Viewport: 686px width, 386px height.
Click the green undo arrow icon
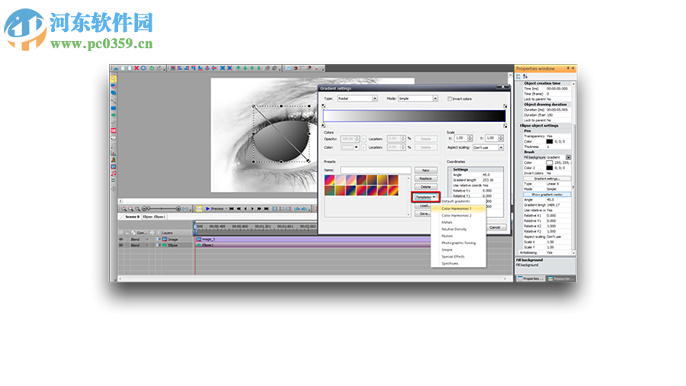[x=152, y=68]
